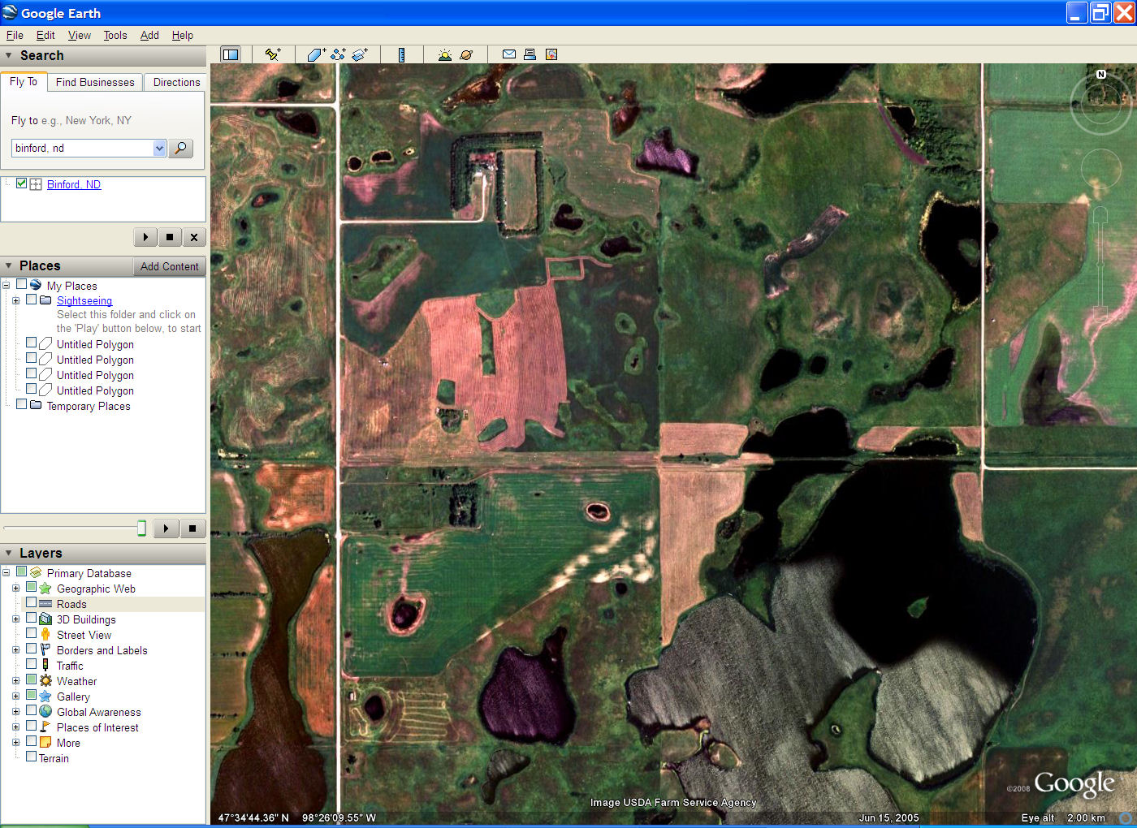Toggle the sidebar panel icon
The height and width of the screenshot is (828, 1137).
point(231,54)
